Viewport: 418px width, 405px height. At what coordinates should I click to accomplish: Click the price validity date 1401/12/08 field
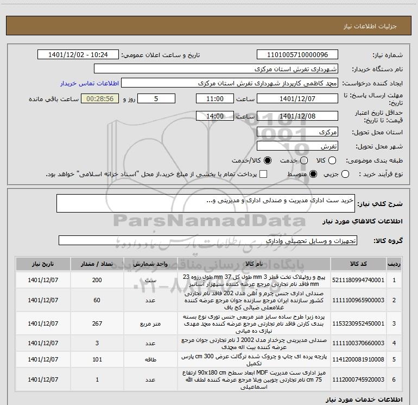pyautogui.click(x=297, y=116)
